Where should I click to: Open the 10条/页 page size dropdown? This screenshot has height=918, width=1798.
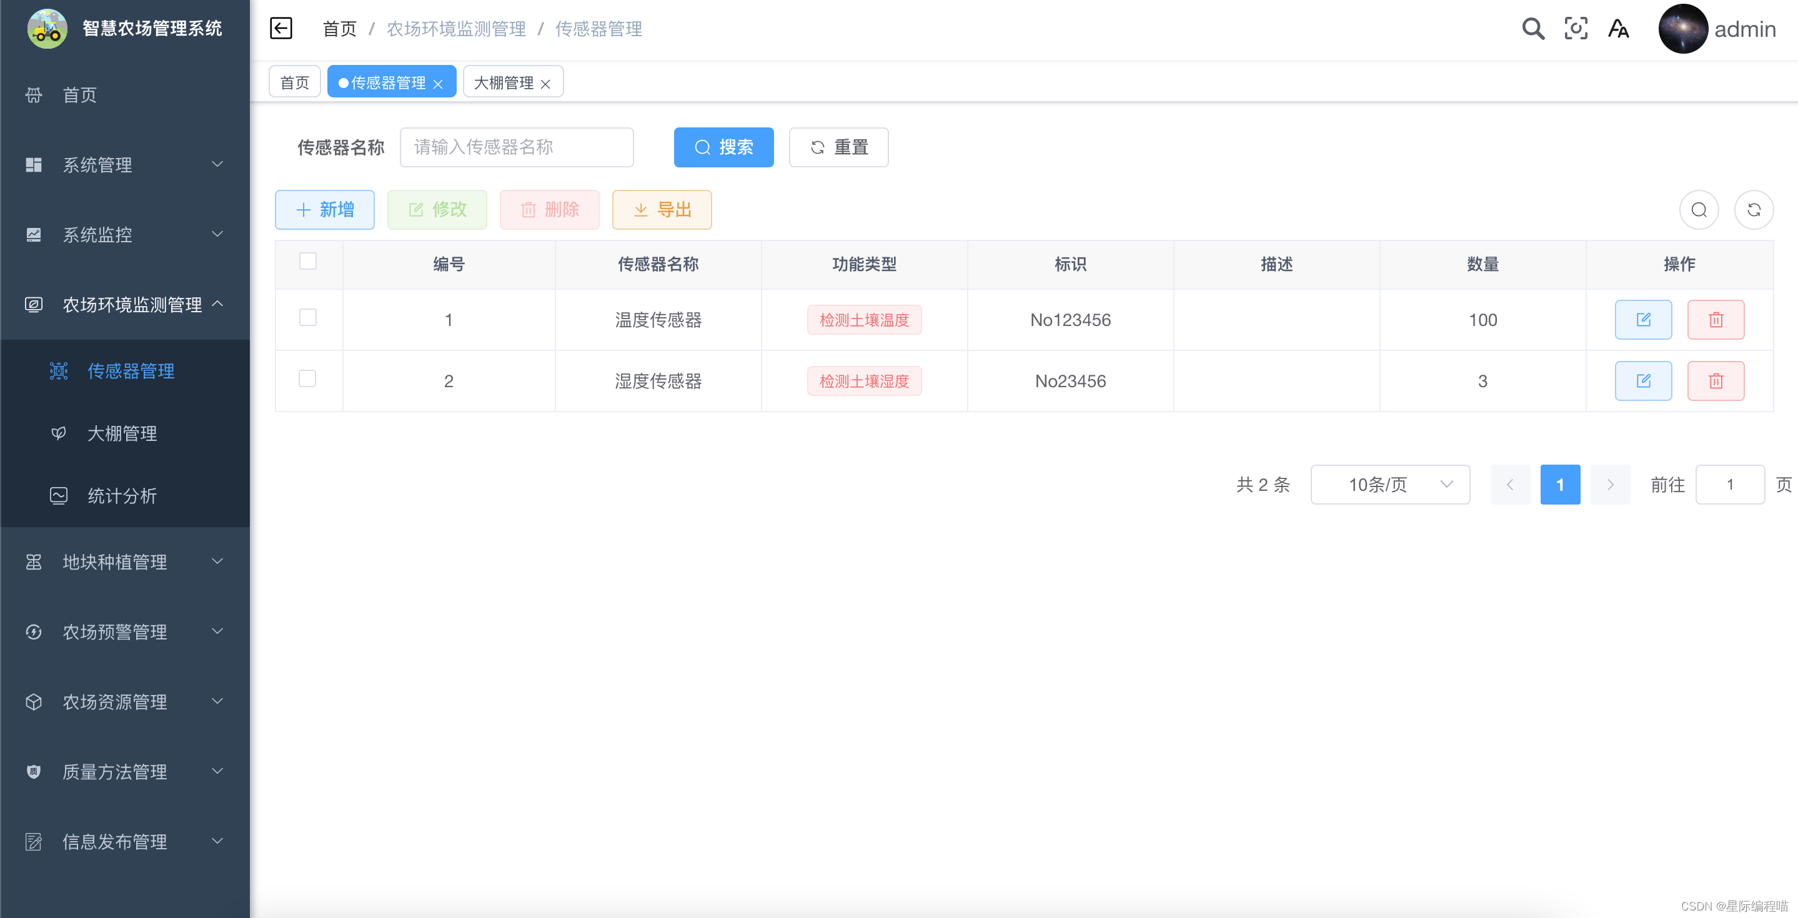point(1389,485)
